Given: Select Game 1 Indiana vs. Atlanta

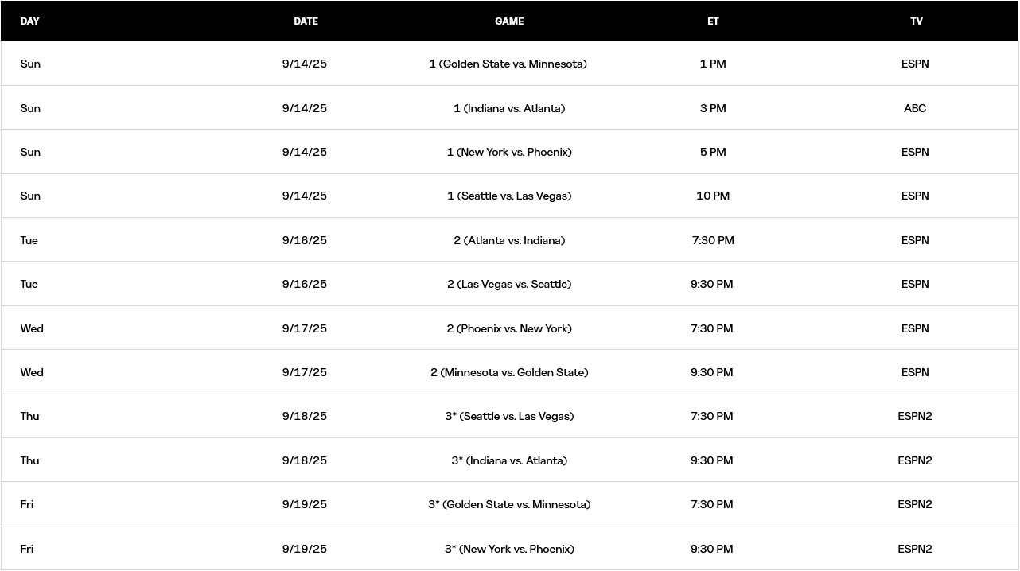Looking at the screenshot, I should (509, 108).
